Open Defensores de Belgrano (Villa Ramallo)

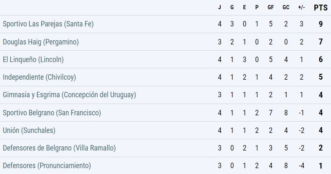pos(59,148)
